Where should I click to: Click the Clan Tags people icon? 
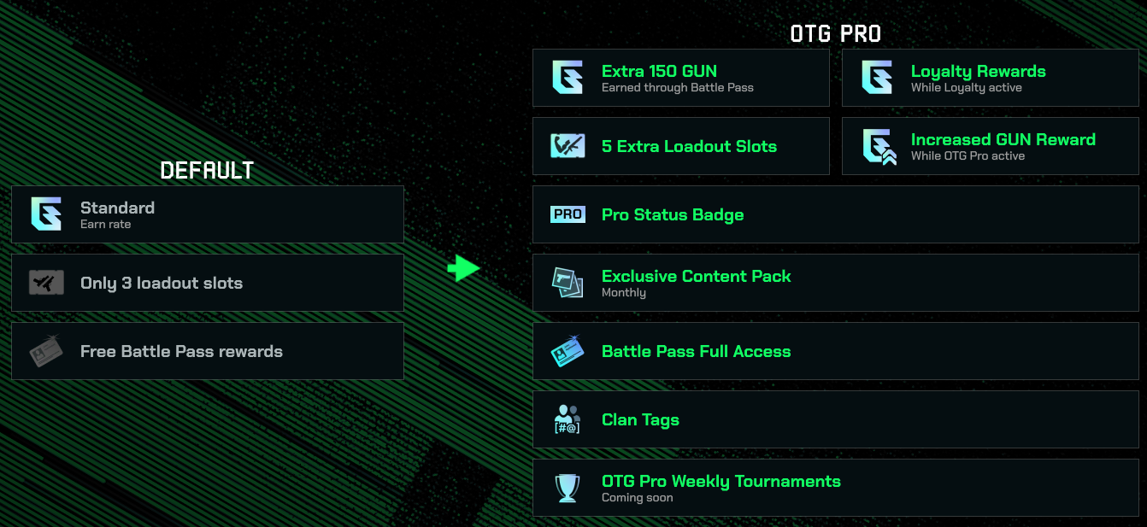[x=568, y=419]
